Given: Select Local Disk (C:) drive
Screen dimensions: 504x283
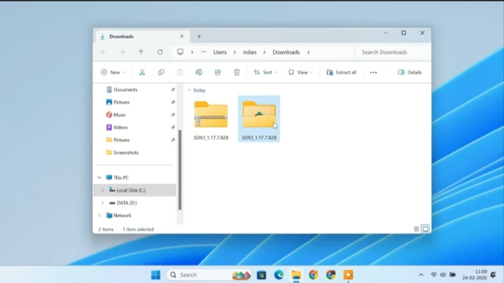Looking at the screenshot, I should pyautogui.click(x=135, y=191).
